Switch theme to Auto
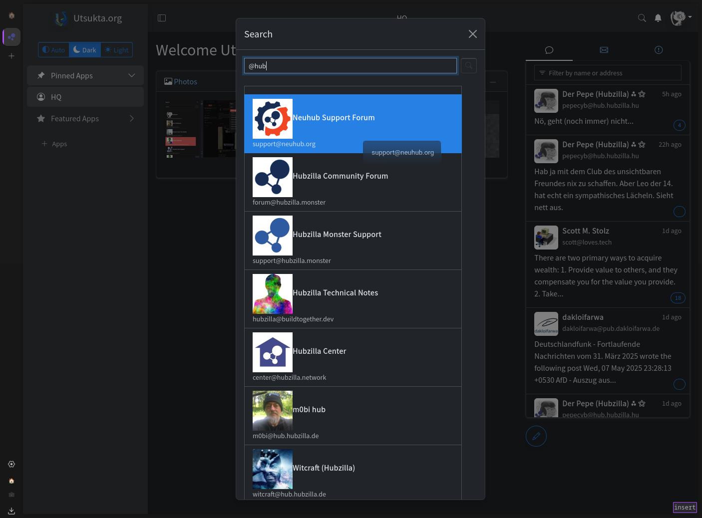702x518 pixels. (54, 50)
